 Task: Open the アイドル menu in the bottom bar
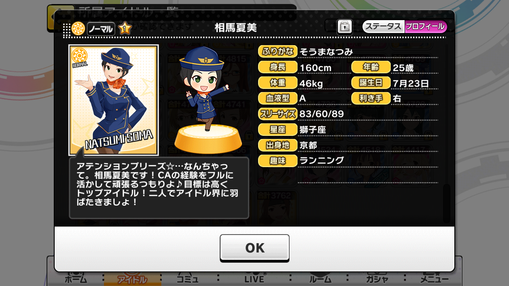click(x=132, y=279)
